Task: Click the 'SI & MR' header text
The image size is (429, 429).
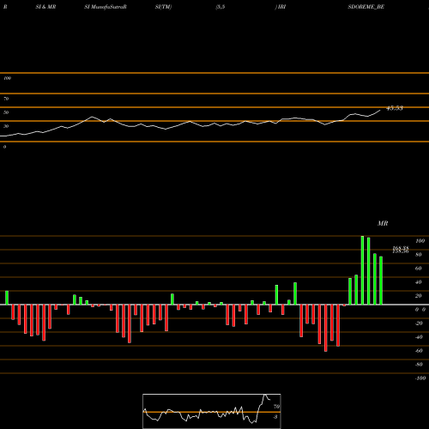Action: pos(45,7)
